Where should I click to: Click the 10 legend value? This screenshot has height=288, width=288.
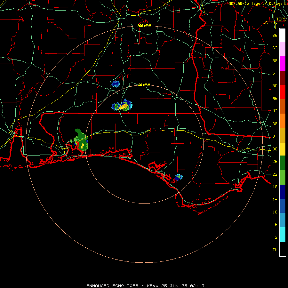click(275, 212)
